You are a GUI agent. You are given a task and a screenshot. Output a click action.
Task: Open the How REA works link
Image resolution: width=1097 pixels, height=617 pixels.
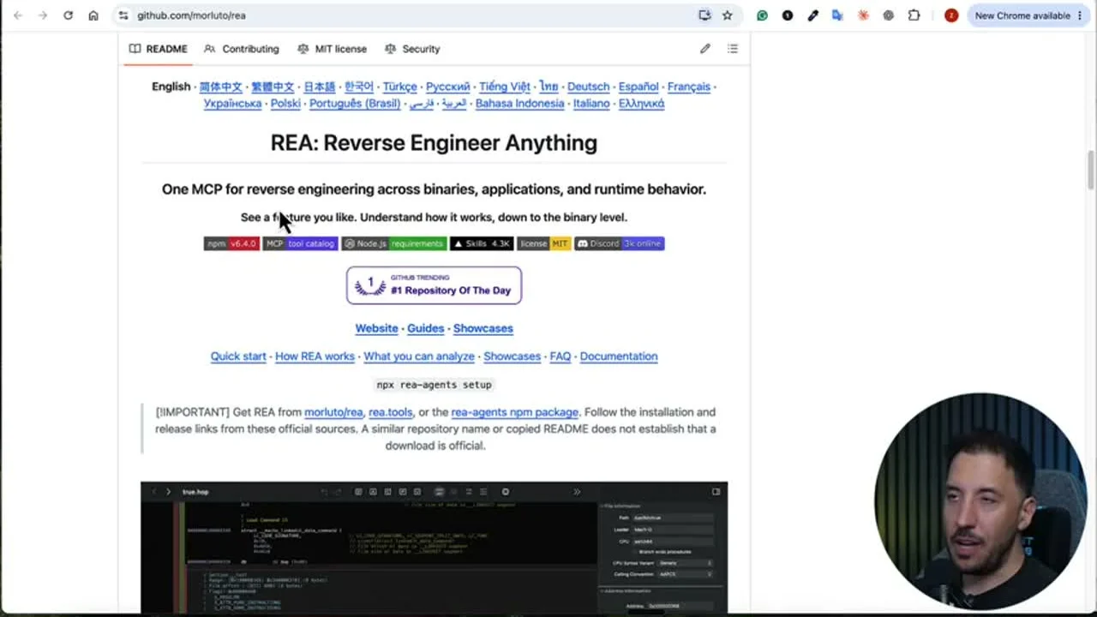pyautogui.click(x=315, y=356)
